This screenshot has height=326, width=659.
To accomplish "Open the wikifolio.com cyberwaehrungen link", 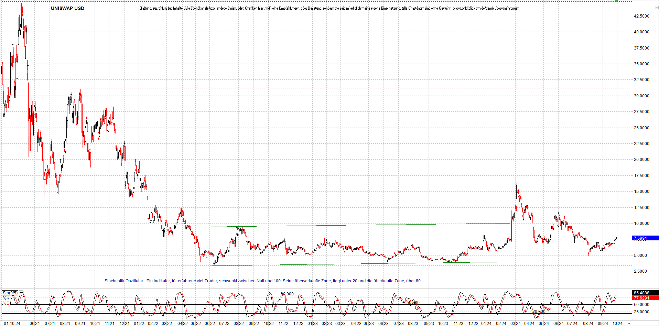I will coord(486,8).
